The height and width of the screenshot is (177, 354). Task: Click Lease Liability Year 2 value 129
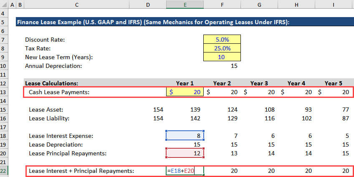232,118
